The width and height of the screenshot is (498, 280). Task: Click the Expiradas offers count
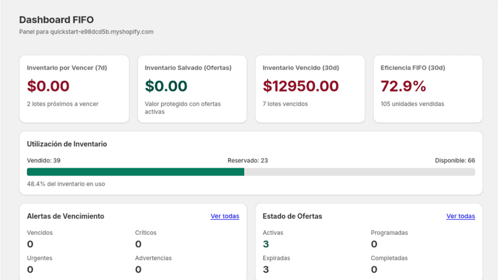[x=266, y=269]
